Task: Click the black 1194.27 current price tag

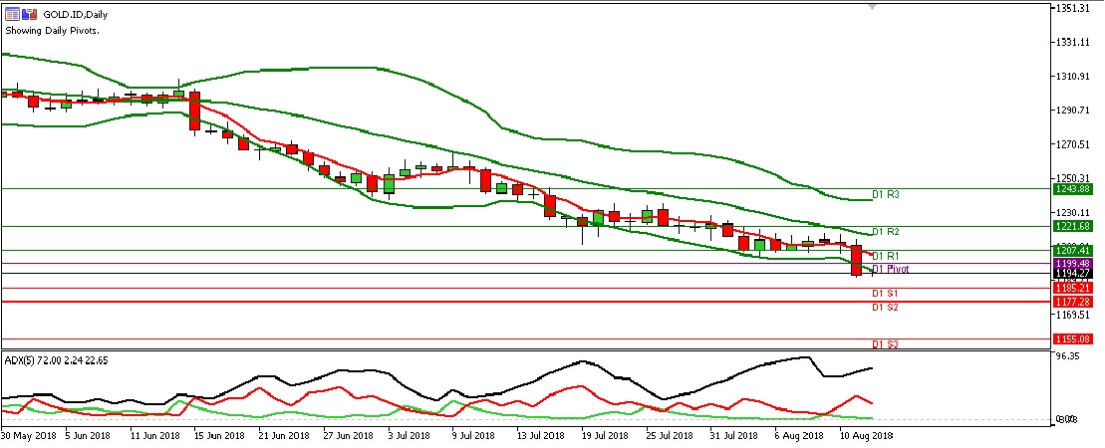Action: [x=1074, y=273]
